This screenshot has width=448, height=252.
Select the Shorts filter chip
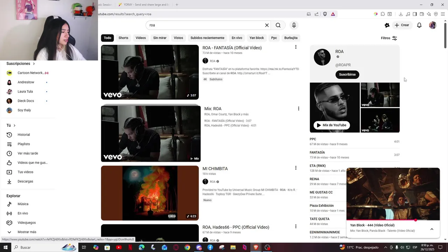123,38
